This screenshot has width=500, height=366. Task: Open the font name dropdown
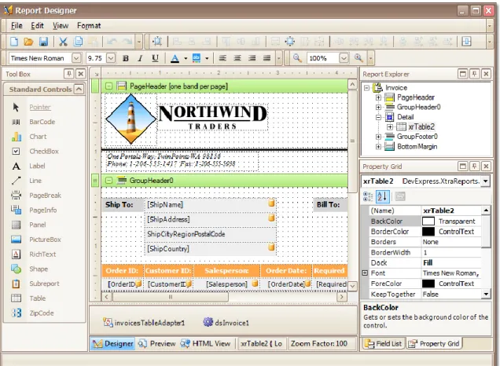76,58
